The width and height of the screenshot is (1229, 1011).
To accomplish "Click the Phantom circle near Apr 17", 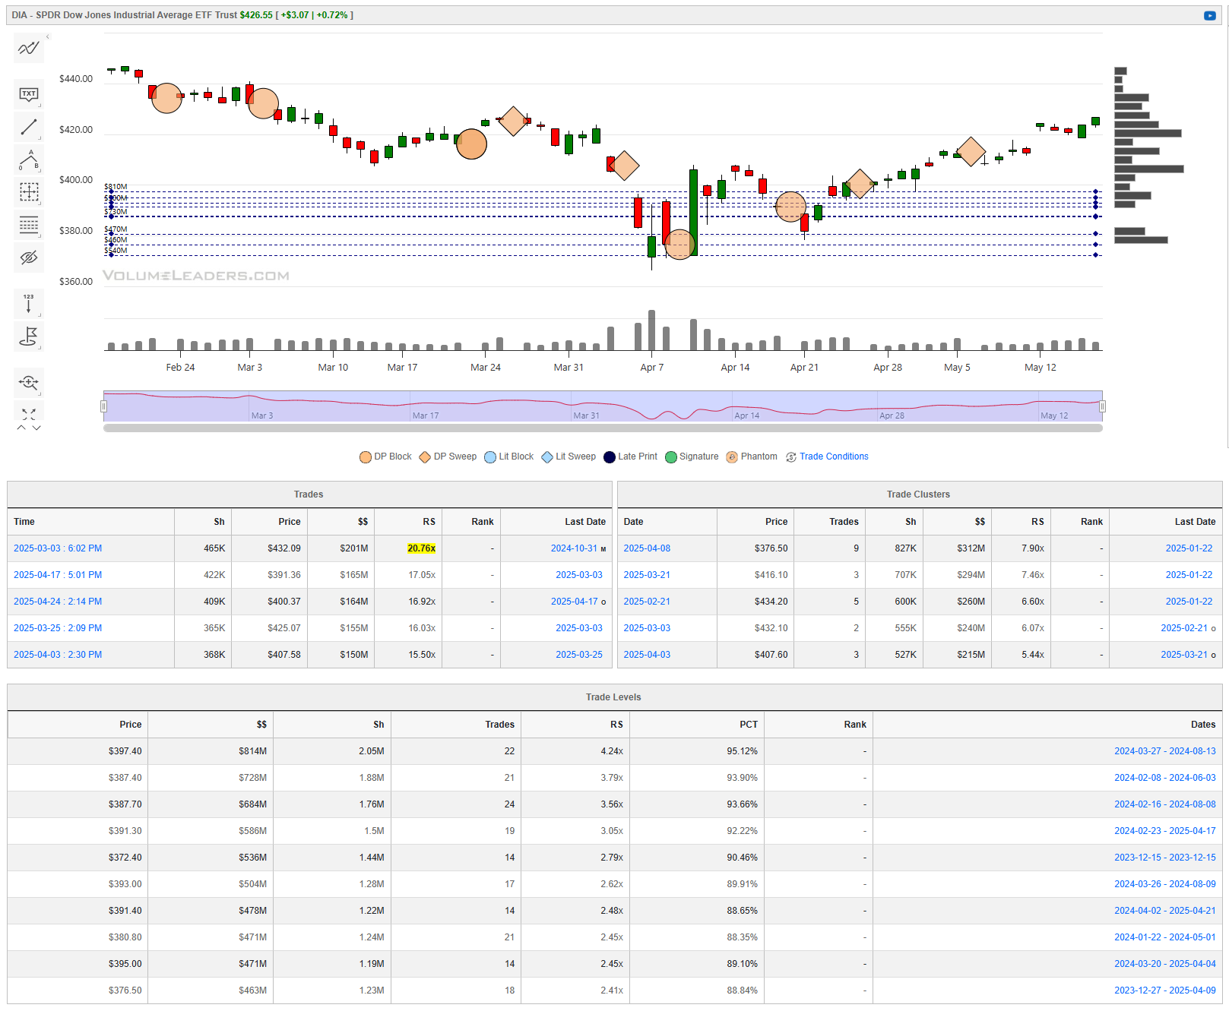I will [790, 207].
